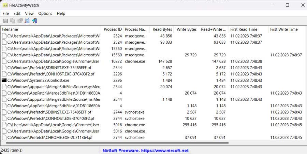Click 2 657 in the Read+Write column

221,68
